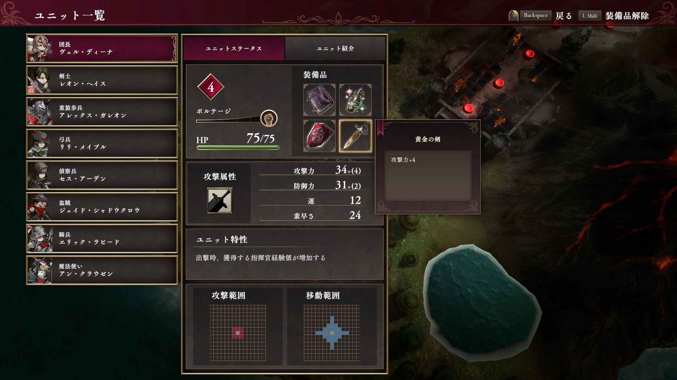Viewport: 677px width, 380px height.
Task: Select the golden sword equipment icon
Action: point(355,136)
